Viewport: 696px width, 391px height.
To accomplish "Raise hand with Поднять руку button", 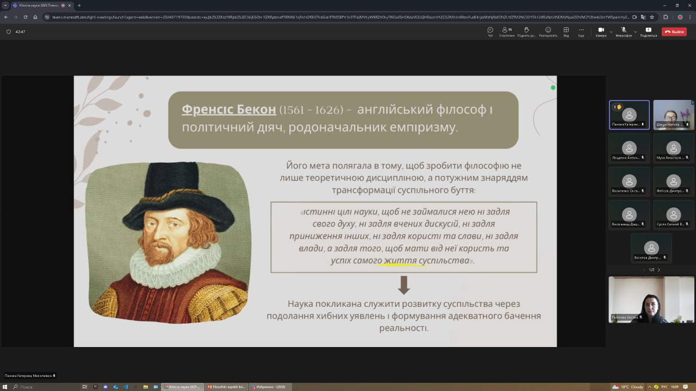I will click(x=526, y=31).
